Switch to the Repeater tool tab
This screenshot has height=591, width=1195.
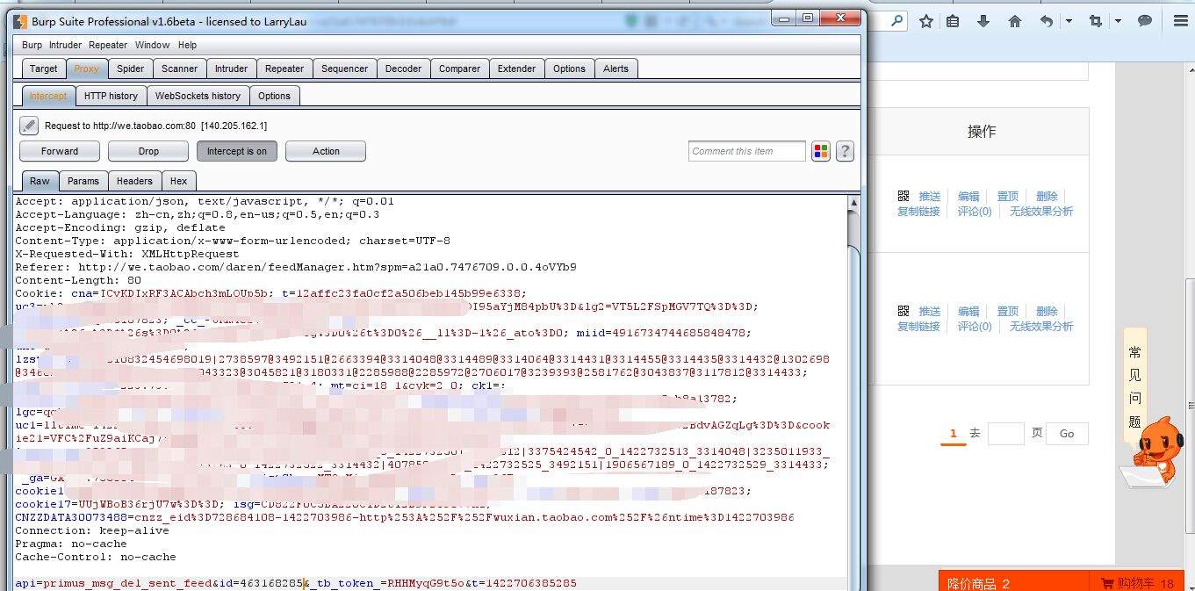click(284, 68)
